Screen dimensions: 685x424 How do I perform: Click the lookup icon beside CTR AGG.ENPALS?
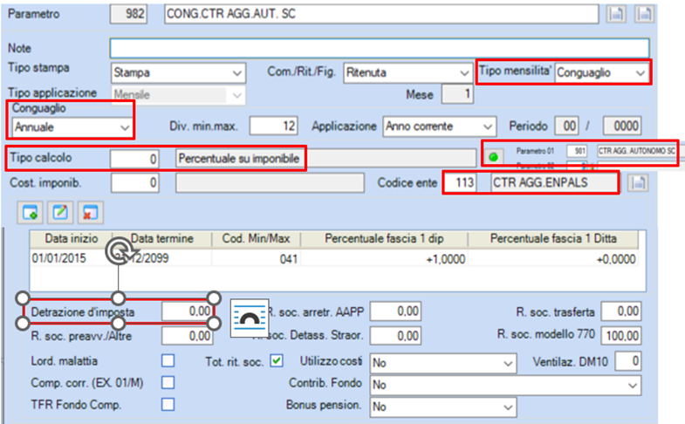click(637, 183)
